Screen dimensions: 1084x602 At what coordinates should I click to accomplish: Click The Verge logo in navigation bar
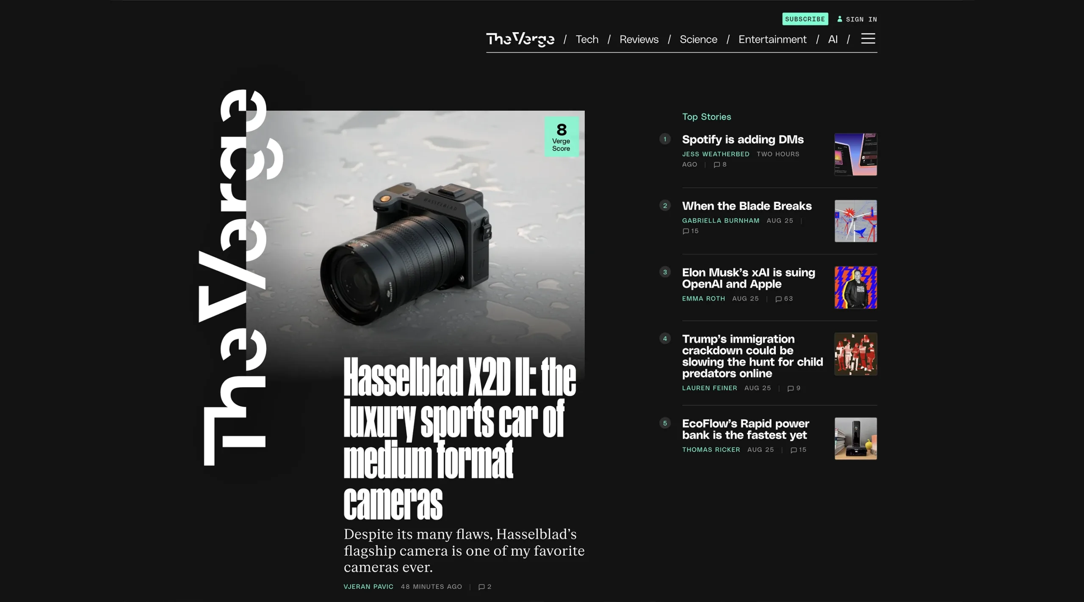[520, 39]
